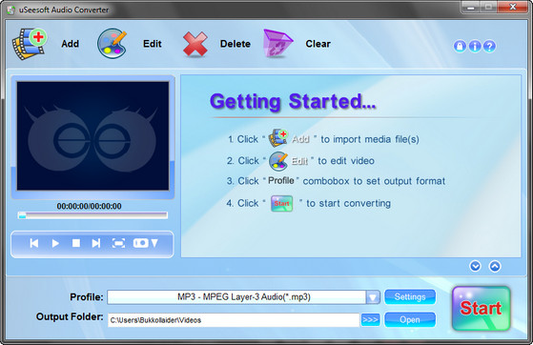Open the Edit palette icon

(x=113, y=44)
